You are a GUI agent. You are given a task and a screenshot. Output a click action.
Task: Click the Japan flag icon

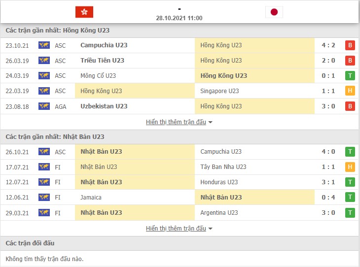(x=274, y=12)
